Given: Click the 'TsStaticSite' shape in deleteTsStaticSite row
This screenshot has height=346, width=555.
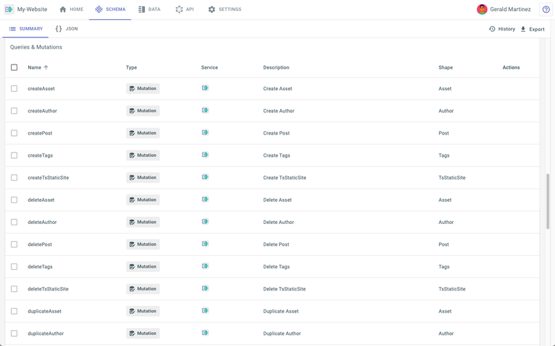Looking at the screenshot, I should point(452,289).
